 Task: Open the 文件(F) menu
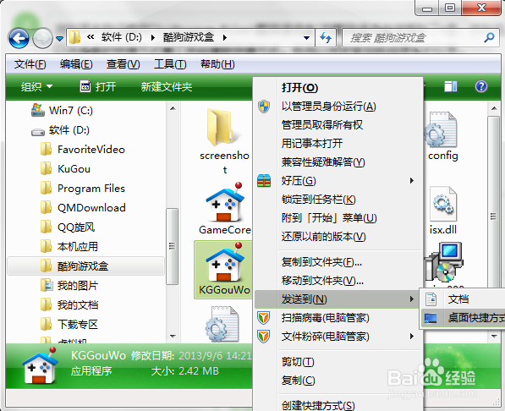[x=30, y=64]
